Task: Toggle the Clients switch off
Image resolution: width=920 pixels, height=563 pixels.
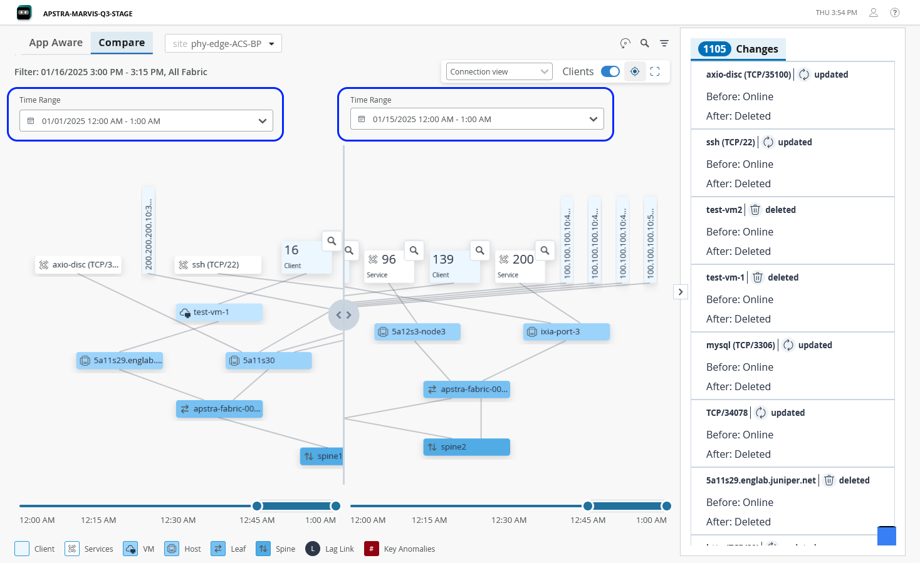Action: pyautogui.click(x=610, y=71)
